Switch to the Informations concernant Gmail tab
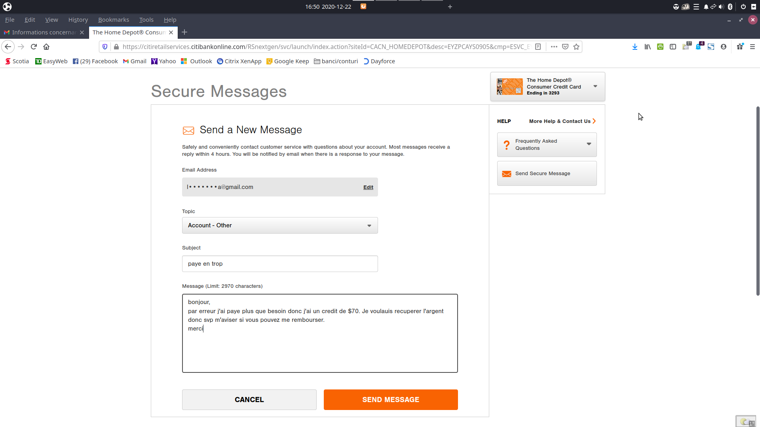 (44, 32)
